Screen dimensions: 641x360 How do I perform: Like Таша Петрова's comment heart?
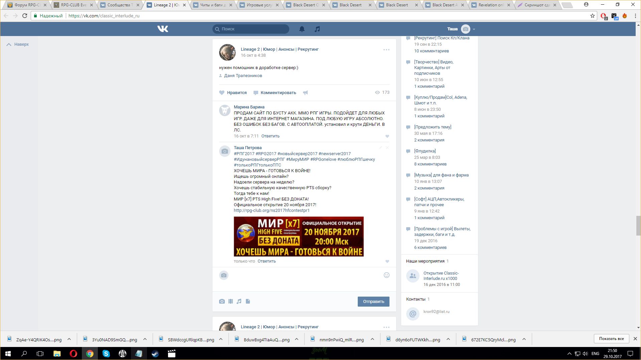point(387,261)
